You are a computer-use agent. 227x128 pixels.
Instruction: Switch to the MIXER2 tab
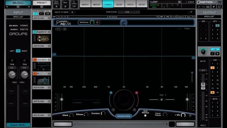point(96,4)
